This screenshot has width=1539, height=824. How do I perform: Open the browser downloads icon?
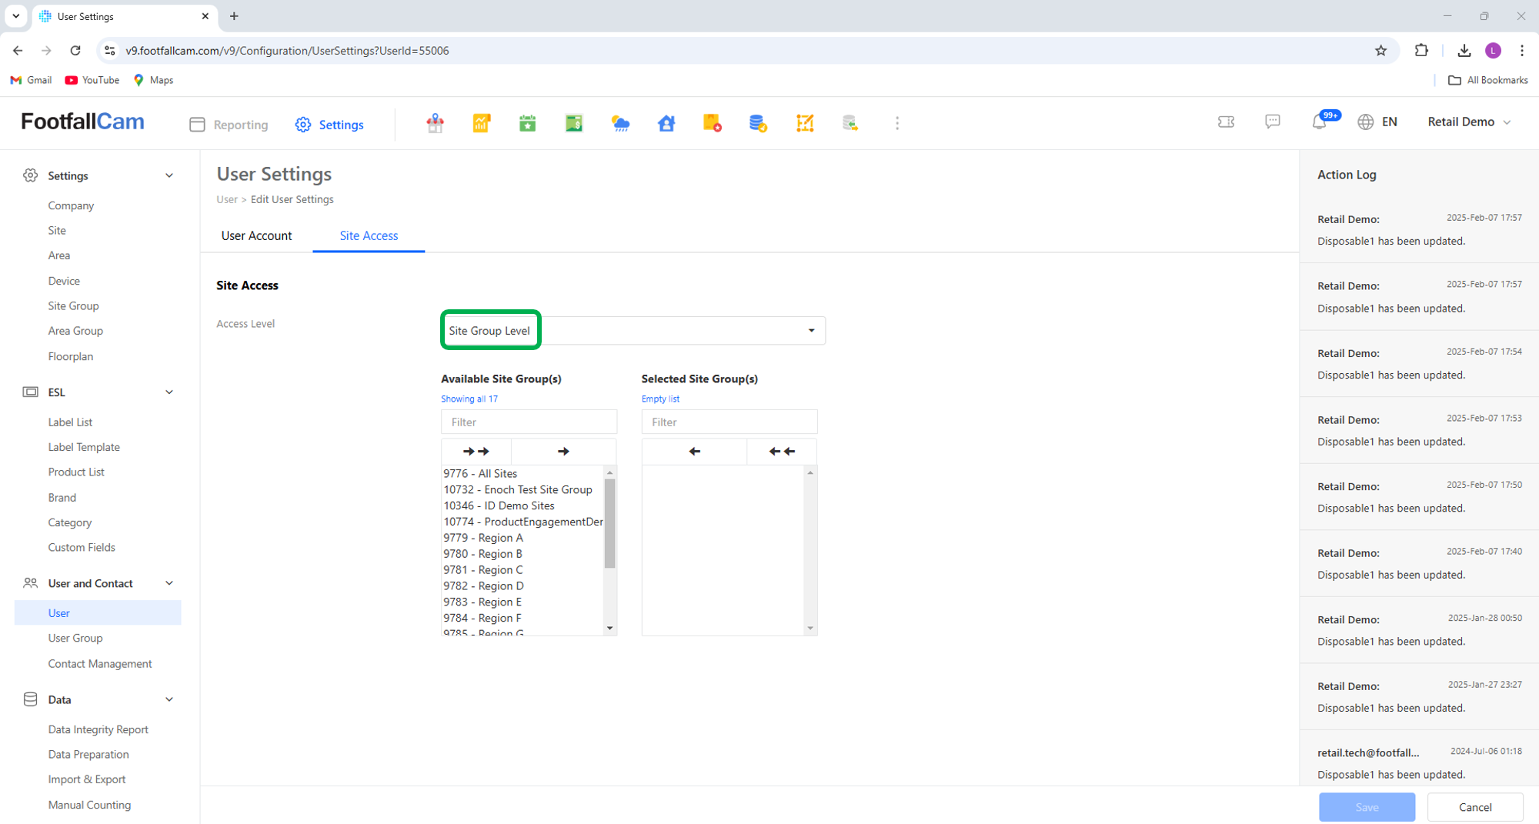(x=1464, y=51)
